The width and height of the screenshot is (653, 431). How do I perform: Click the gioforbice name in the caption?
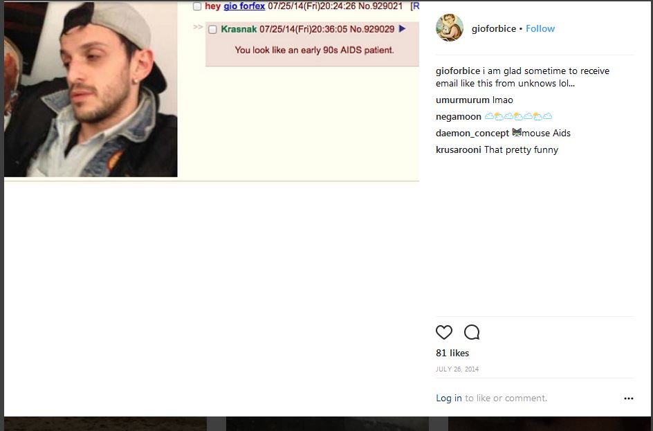click(x=458, y=71)
